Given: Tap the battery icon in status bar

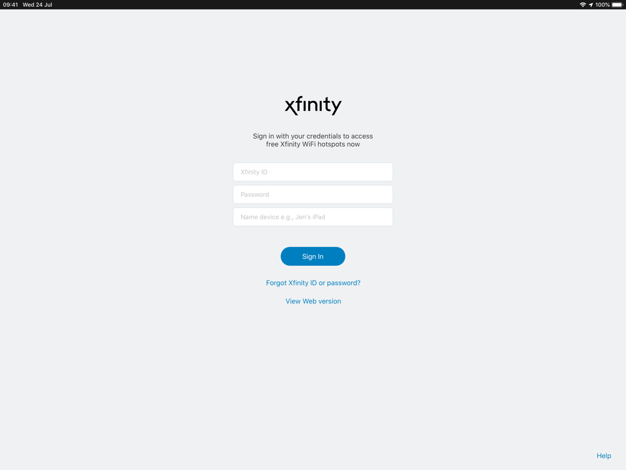Looking at the screenshot, I should point(617,5).
